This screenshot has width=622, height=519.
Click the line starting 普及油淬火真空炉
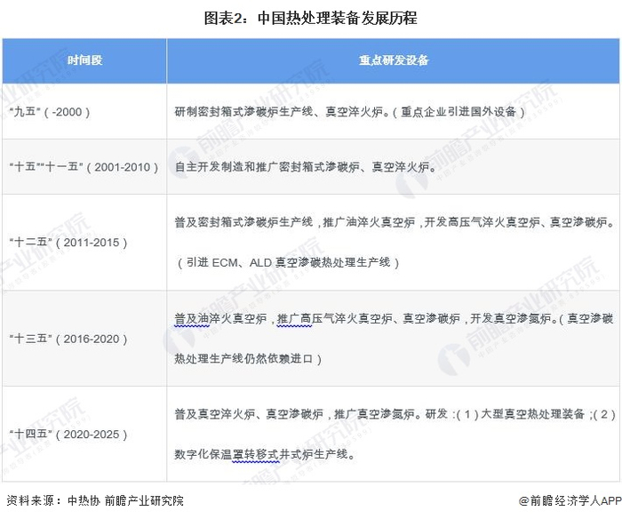pos(394,319)
